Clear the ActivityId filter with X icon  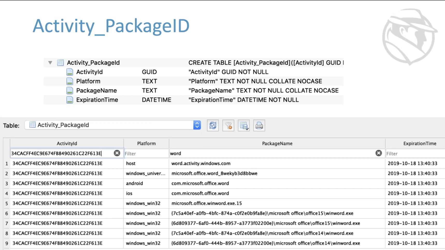pos(117,153)
